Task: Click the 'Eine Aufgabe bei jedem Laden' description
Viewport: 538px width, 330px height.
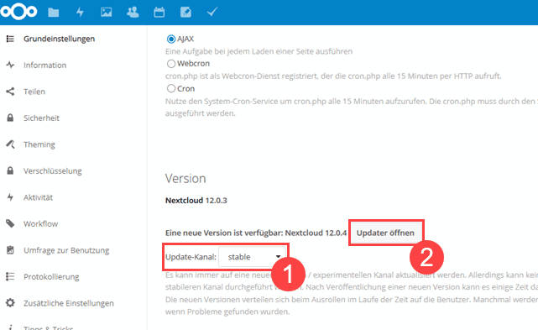Action: click(x=259, y=51)
